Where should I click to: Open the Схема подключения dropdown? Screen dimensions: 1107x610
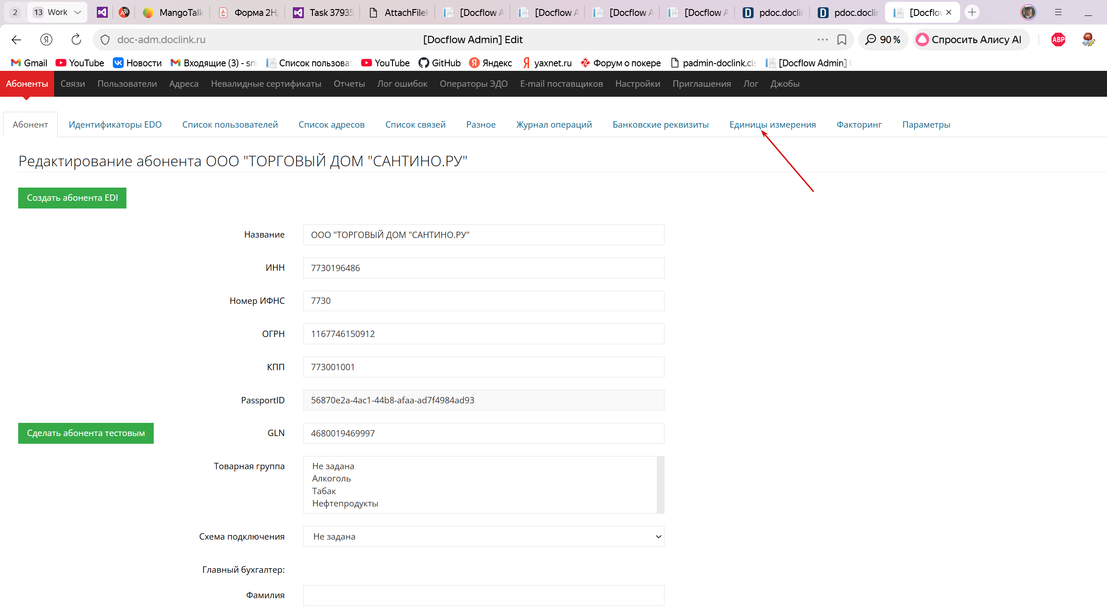coord(483,536)
